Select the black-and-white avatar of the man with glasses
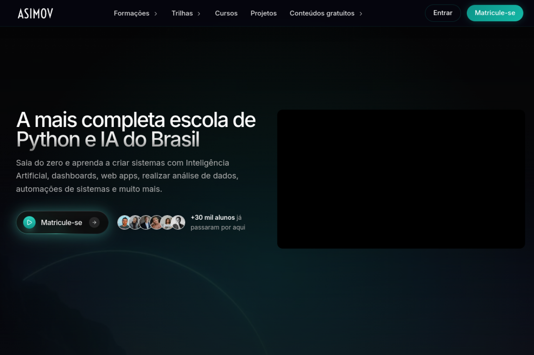This screenshot has height=355, width=534. (178, 222)
